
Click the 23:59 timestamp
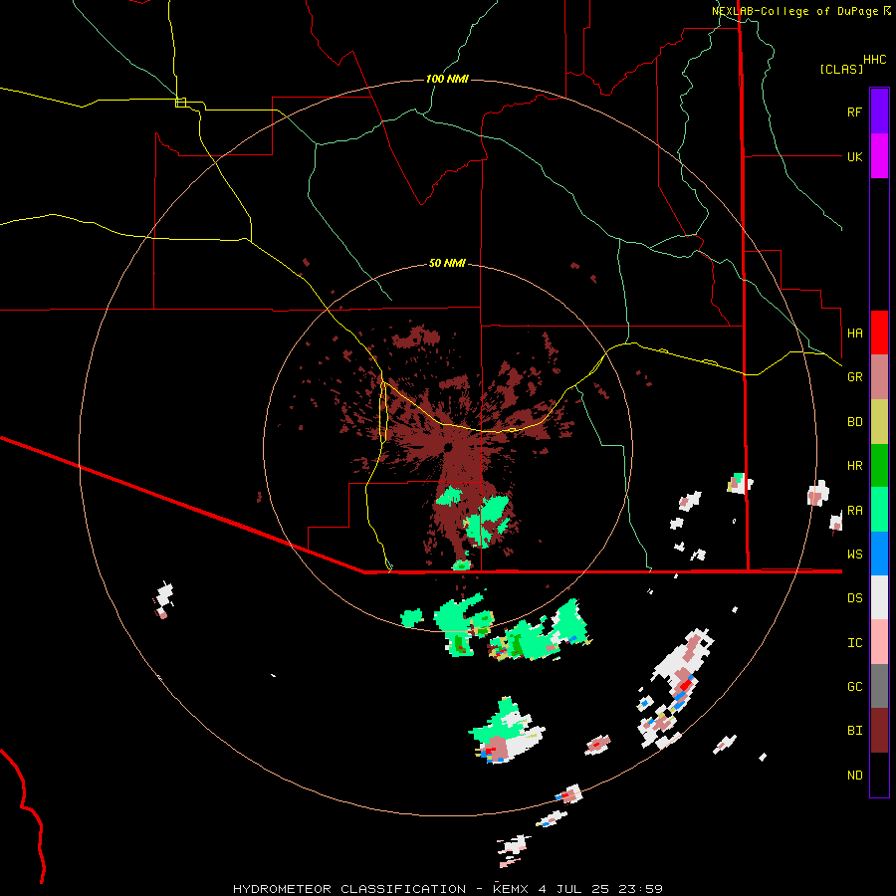tap(641, 889)
